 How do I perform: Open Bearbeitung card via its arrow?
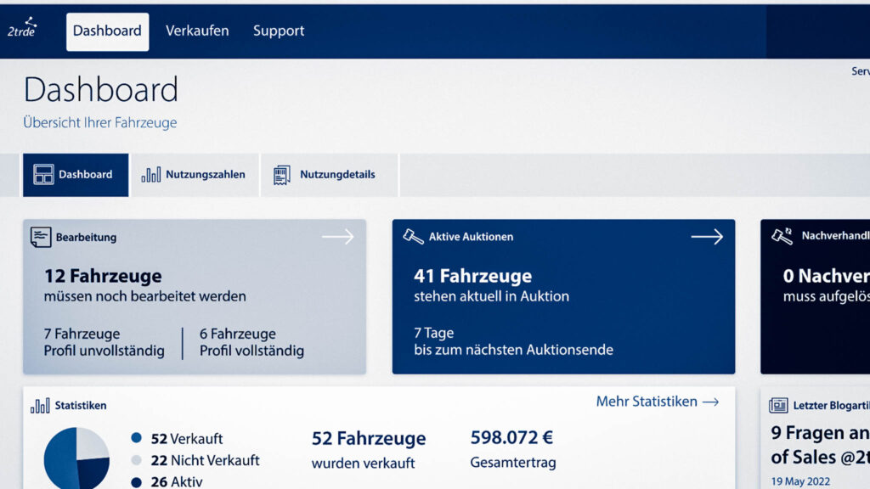(x=337, y=237)
